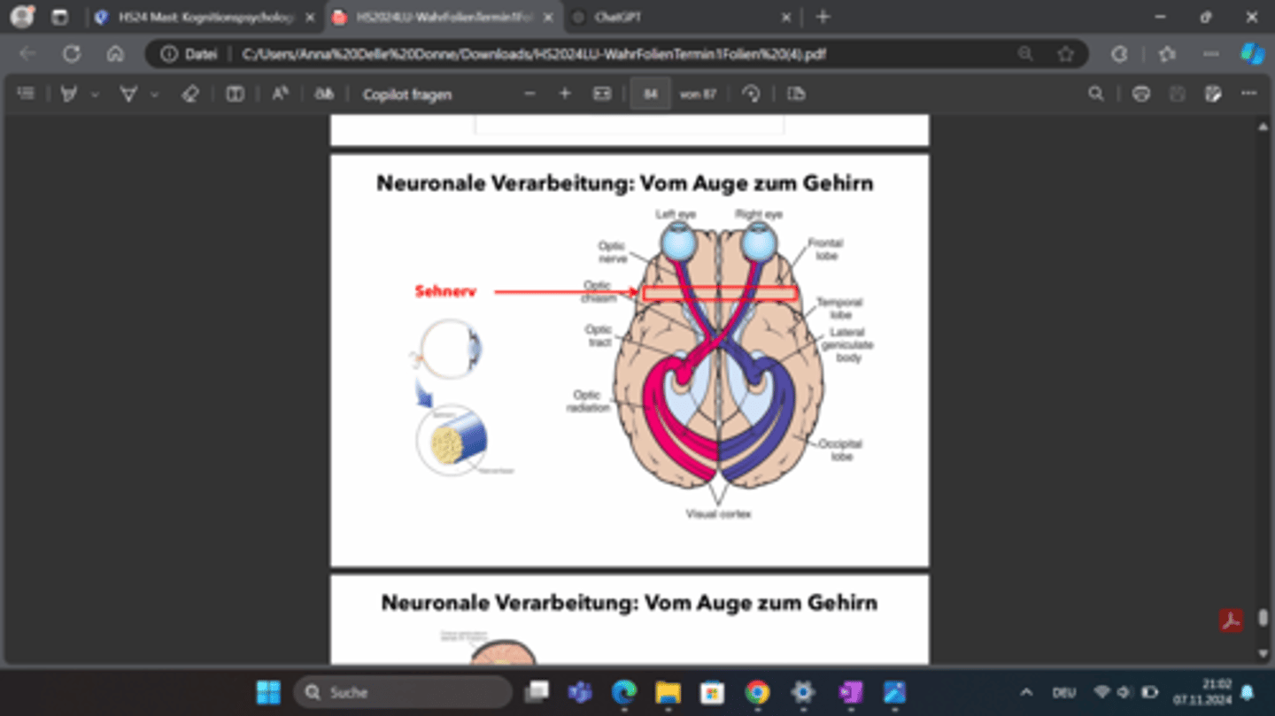Viewport: 1275px width, 716px height.
Task: Click the DEU language indicator
Action: (1063, 692)
